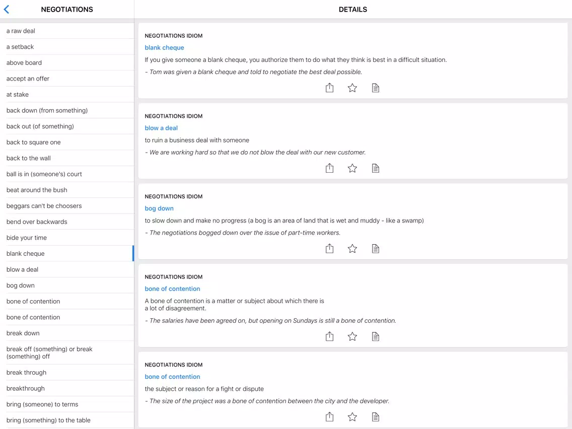Star the fight or dispute 'bone of contention' card
Screen dimensions: 572x429
pyautogui.click(x=352, y=417)
